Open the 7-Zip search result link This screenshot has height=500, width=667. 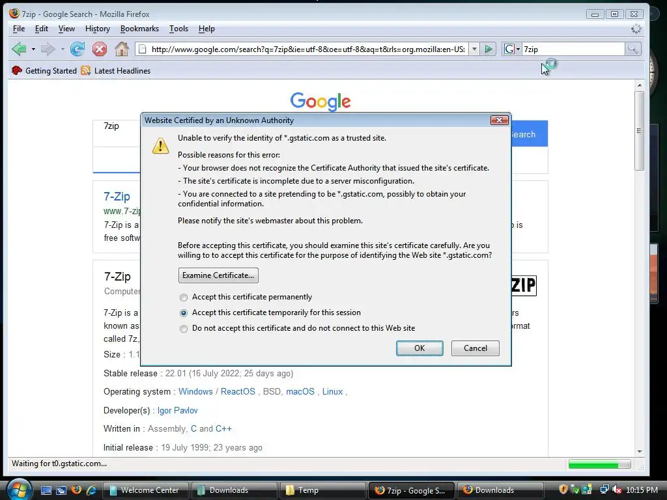(x=117, y=197)
